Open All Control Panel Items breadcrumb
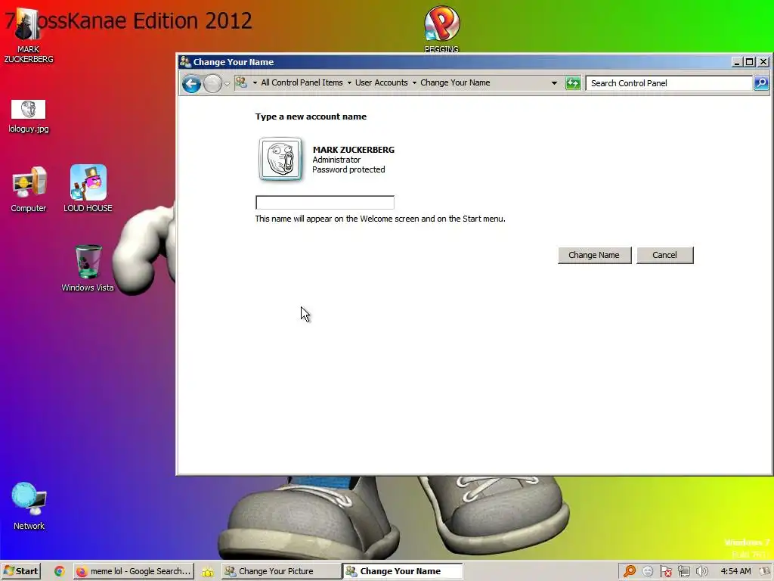774x581 pixels. click(302, 82)
